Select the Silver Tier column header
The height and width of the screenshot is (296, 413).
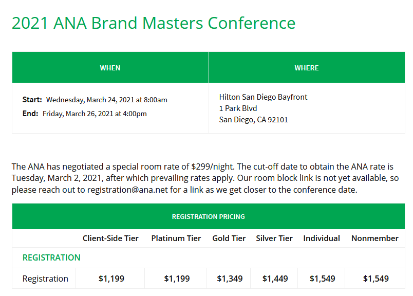pos(274,238)
